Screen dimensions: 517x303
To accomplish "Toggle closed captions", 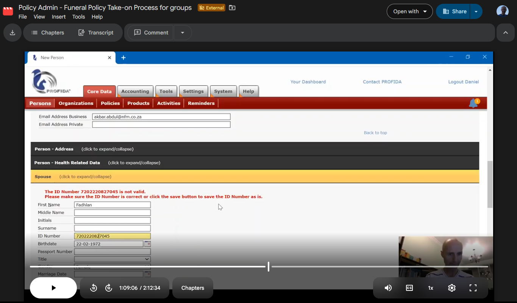I will (409, 288).
